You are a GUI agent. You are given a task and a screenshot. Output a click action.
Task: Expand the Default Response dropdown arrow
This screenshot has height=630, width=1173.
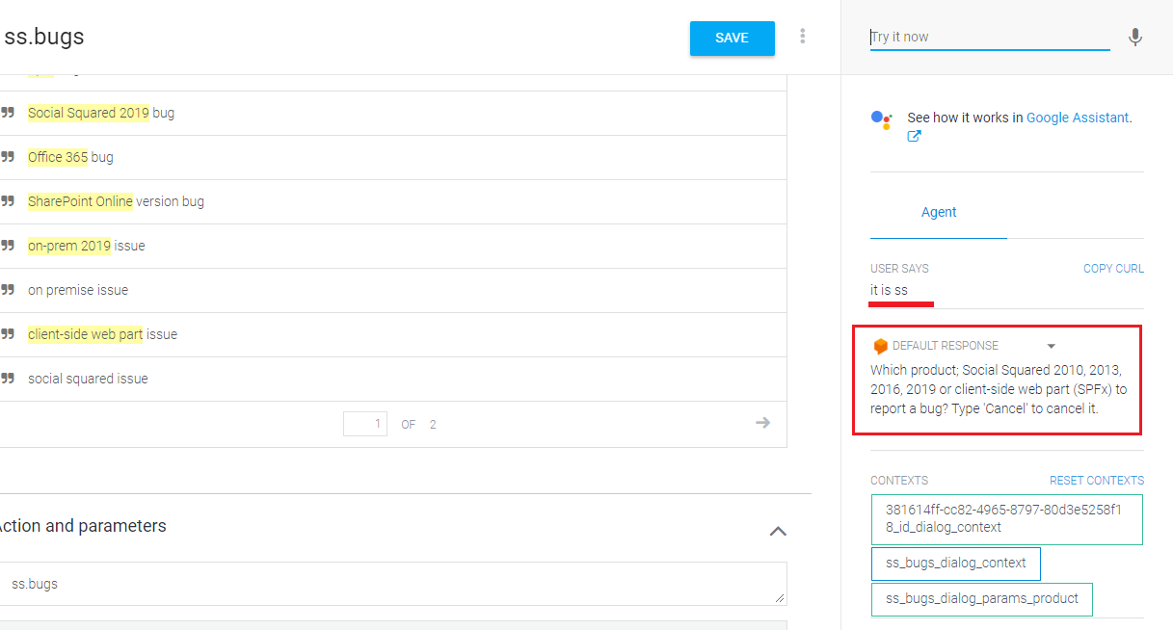point(1052,346)
